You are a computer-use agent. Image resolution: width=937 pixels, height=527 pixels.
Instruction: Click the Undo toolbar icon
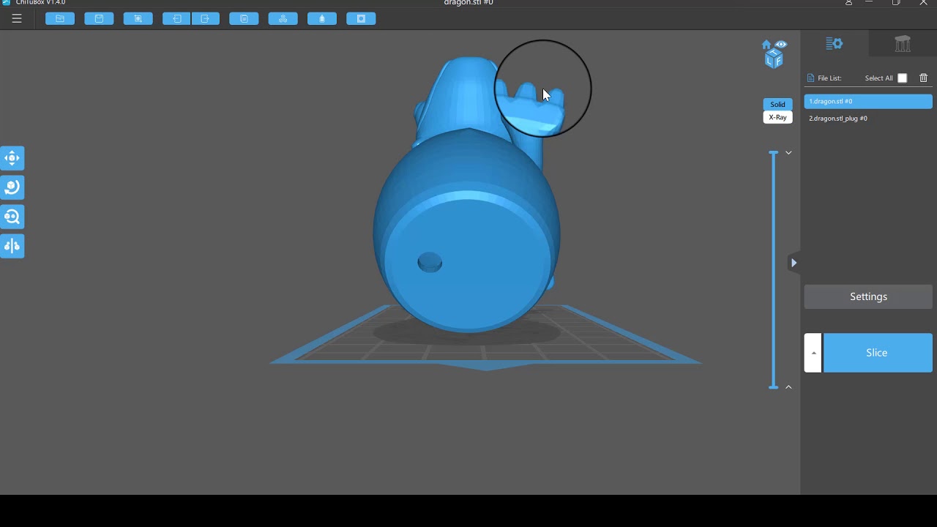[176, 18]
